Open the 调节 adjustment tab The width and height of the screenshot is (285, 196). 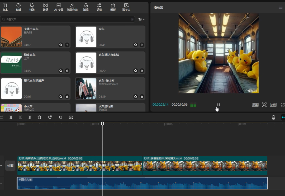tap(99, 7)
